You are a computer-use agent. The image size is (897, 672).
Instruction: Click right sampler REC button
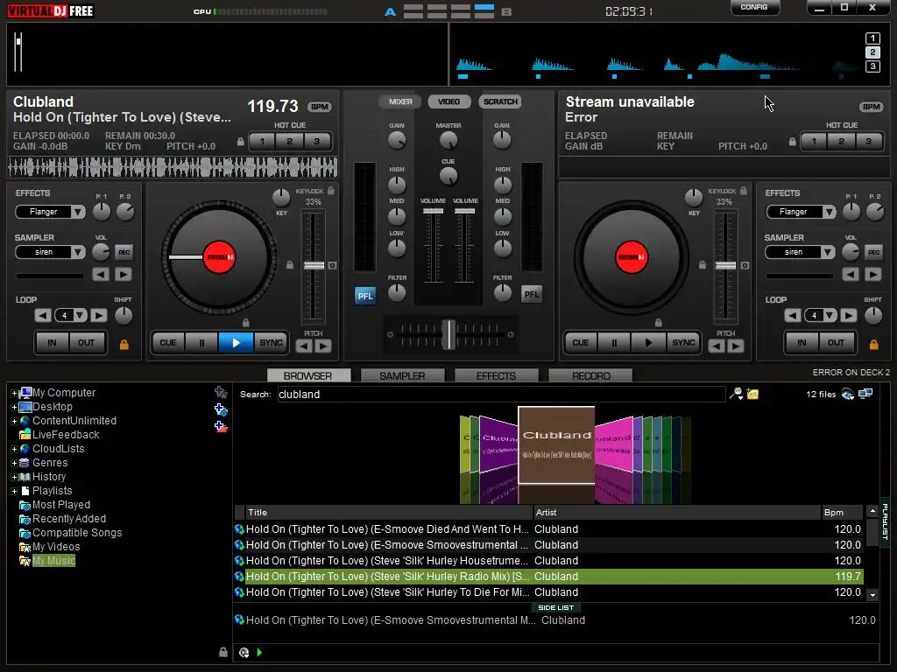click(x=873, y=252)
